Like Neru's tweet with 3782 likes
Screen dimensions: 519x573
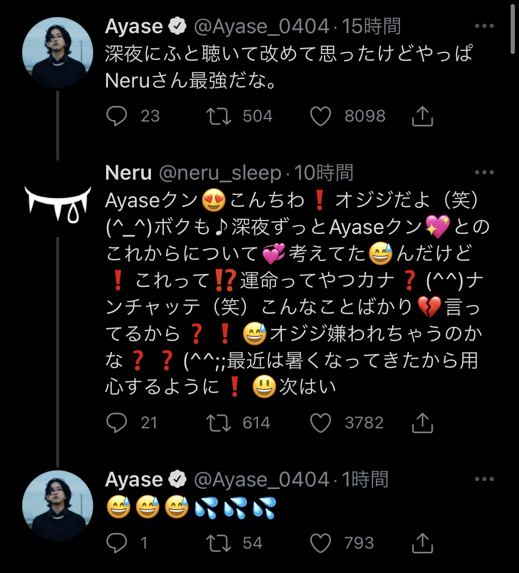pyautogui.click(x=321, y=422)
